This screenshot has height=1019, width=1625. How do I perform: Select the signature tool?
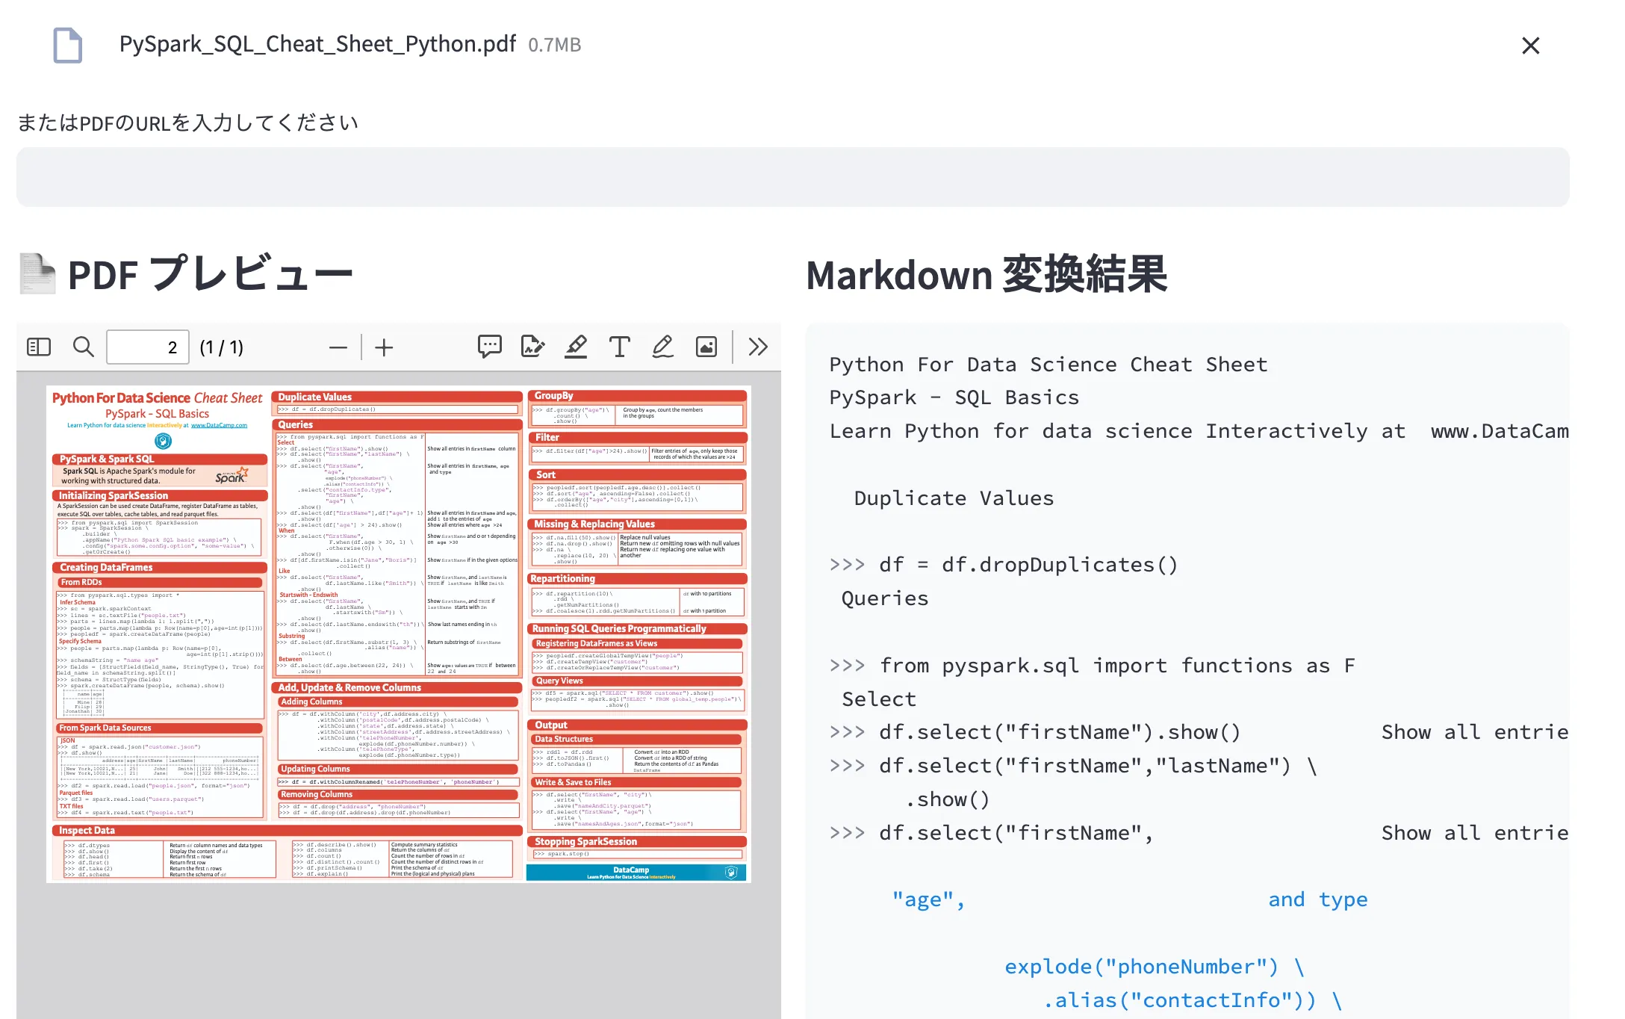532,347
